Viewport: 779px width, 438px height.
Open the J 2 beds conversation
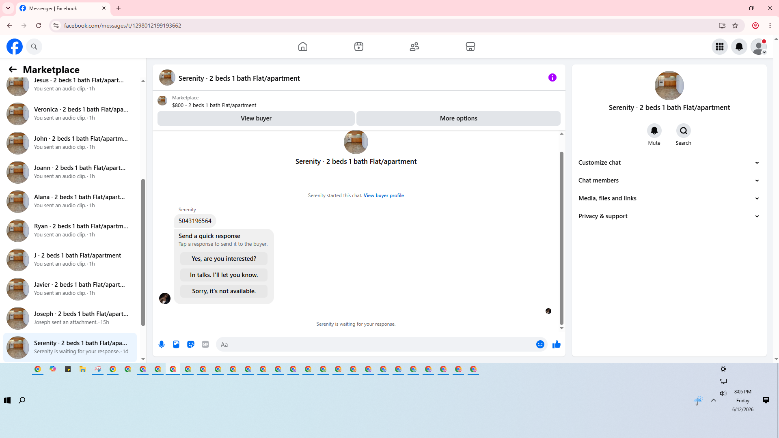(70, 260)
